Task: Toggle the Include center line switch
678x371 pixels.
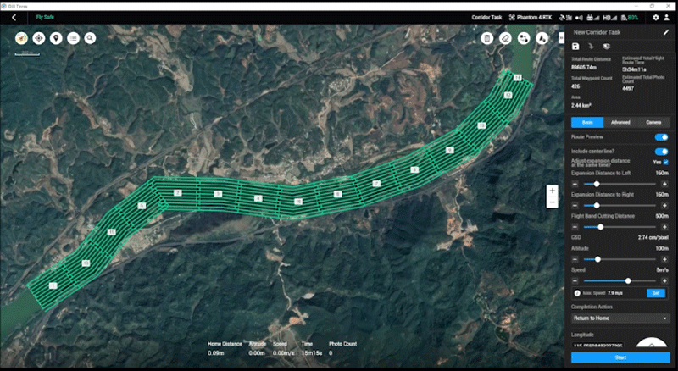Action: (x=661, y=151)
